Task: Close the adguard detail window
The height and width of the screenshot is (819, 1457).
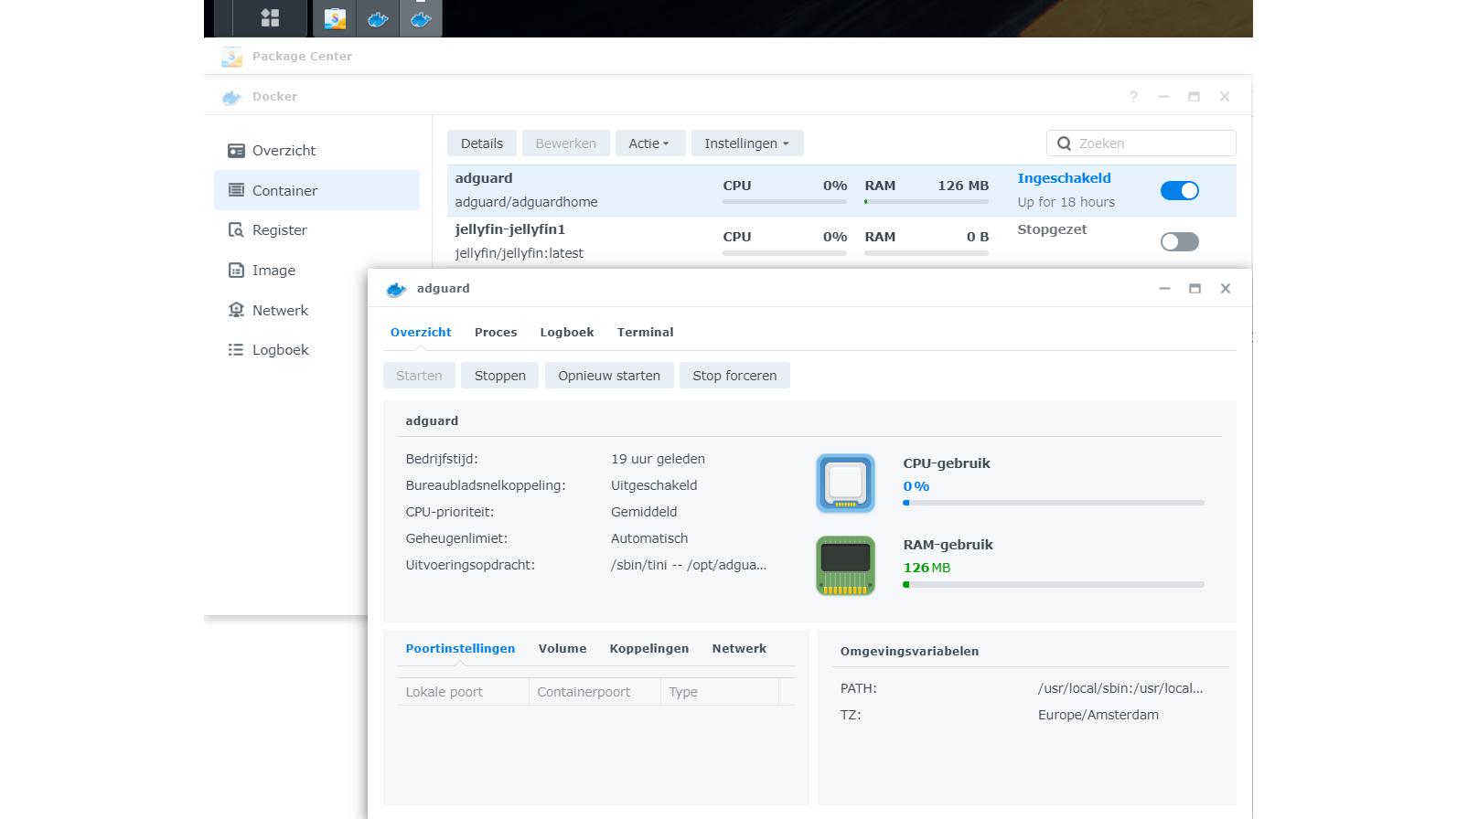Action: click(1226, 289)
